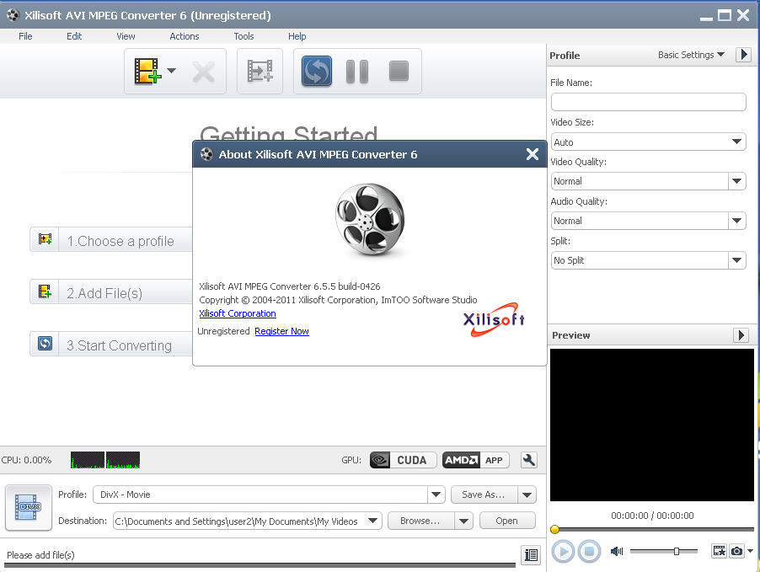Take a snapshot with the camera icon
This screenshot has height=572, width=760.
point(736,551)
